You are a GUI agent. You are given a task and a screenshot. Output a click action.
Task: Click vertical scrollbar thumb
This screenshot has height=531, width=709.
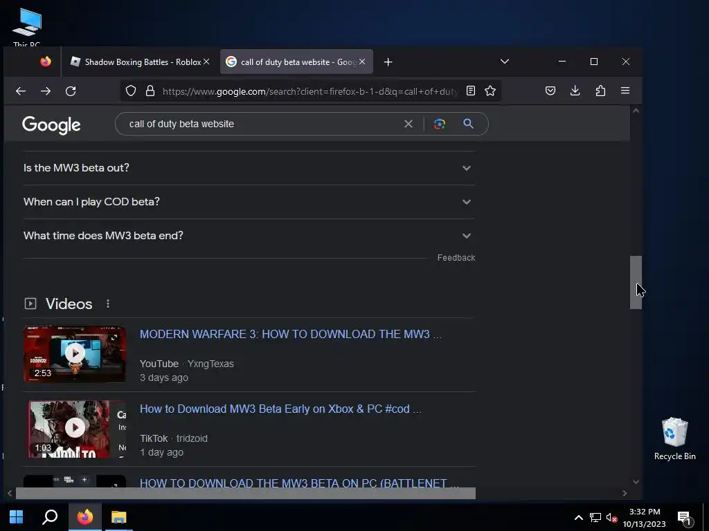pyautogui.click(x=636, y=282)
